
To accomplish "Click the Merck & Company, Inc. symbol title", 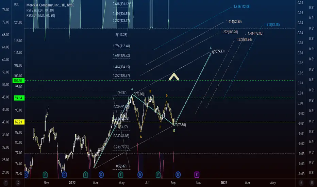I will click(50, 5).
